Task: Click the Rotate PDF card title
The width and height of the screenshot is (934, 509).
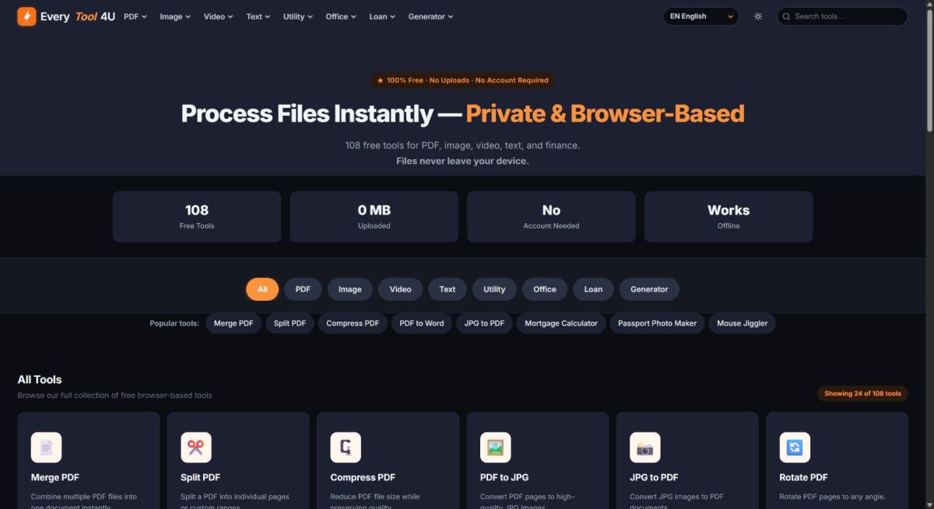Action: (803, 477)
